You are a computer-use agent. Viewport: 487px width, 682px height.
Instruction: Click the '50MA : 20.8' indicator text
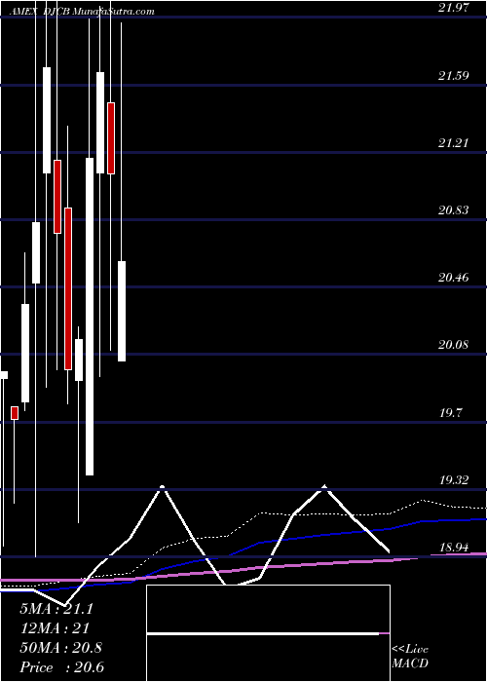[60, 648]
